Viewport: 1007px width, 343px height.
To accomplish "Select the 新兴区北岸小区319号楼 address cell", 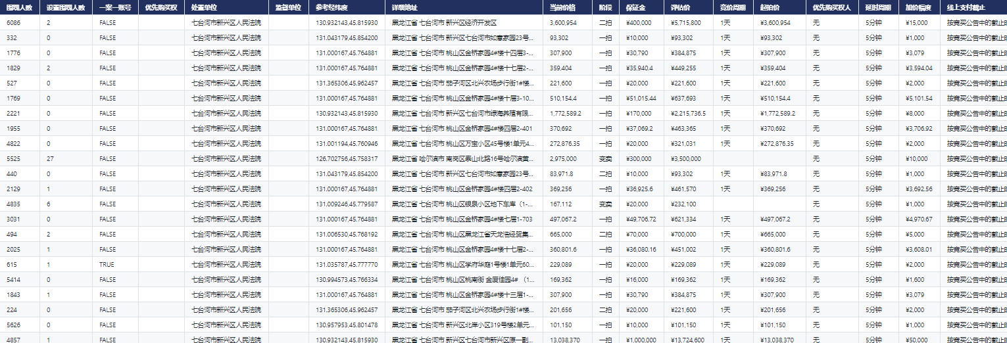I will (x=463, y=325).
